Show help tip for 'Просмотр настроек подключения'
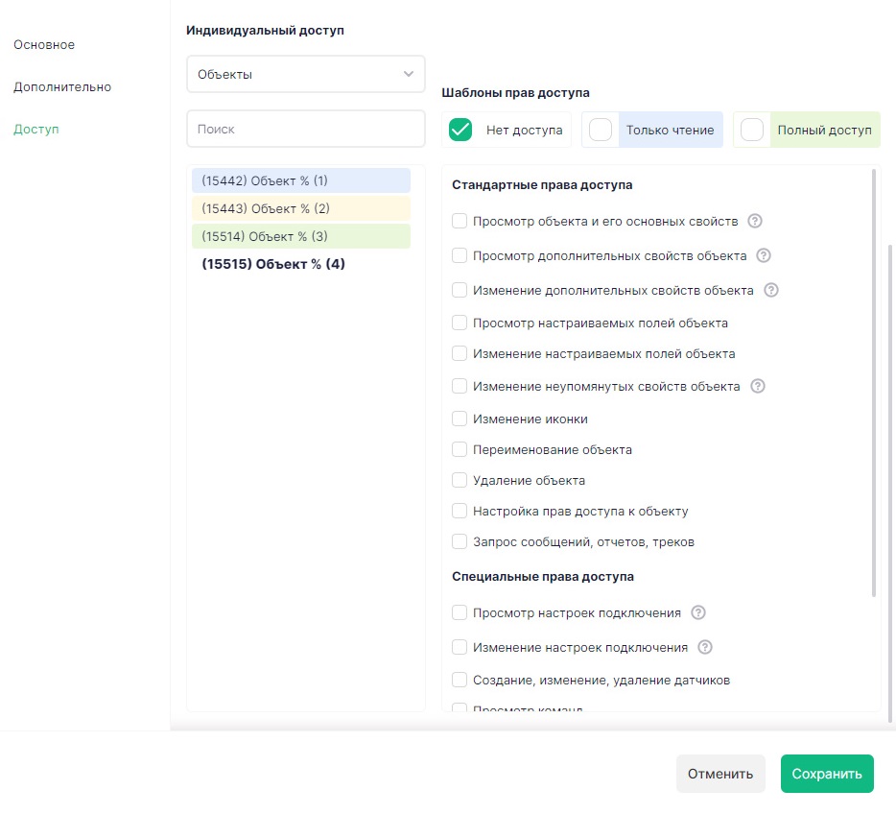 (x=698, y=612)
